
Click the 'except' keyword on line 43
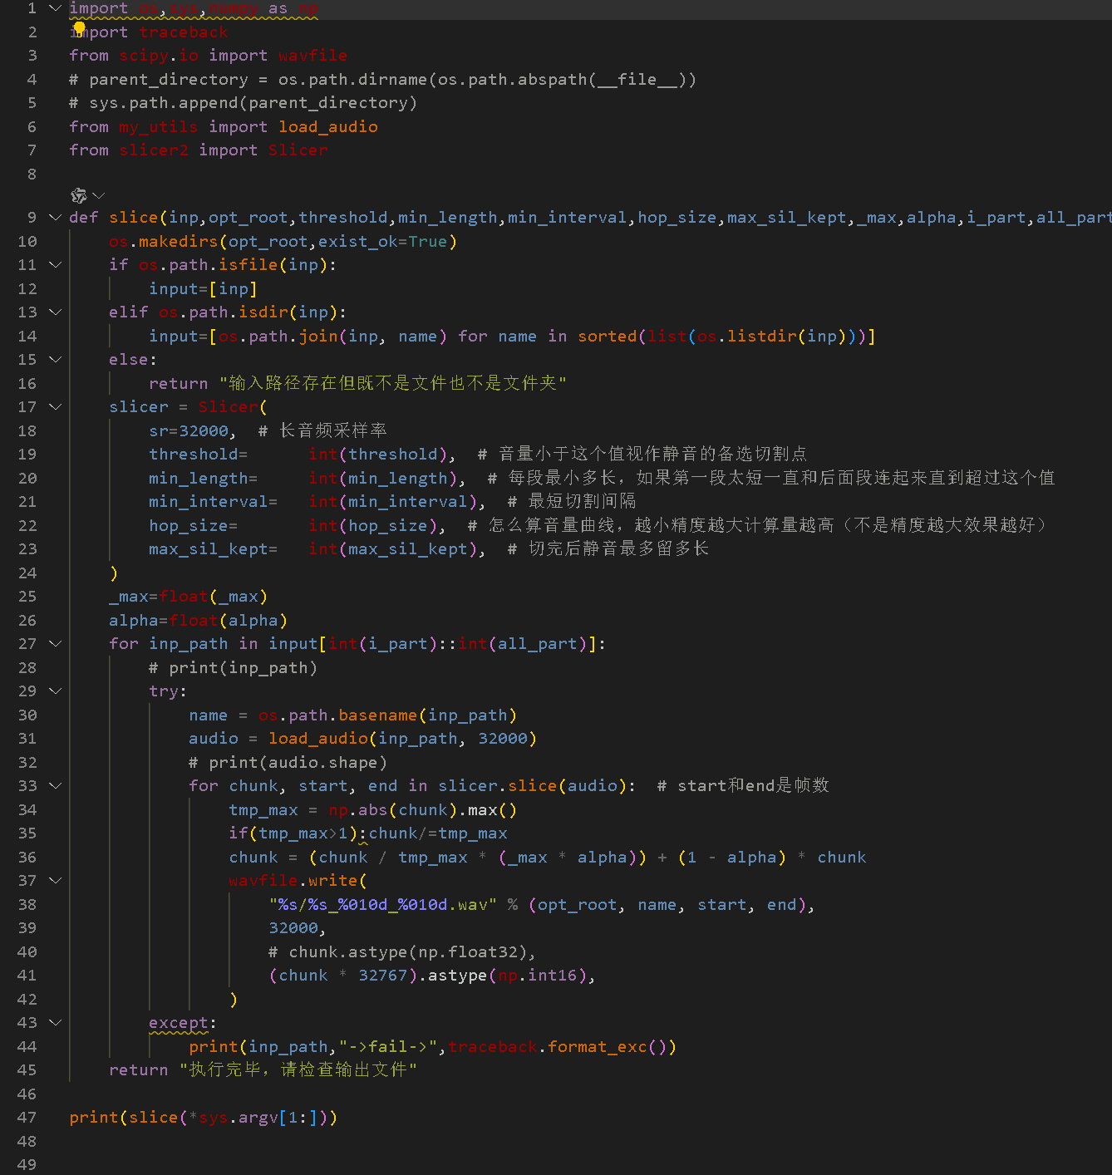point(179,1022)
